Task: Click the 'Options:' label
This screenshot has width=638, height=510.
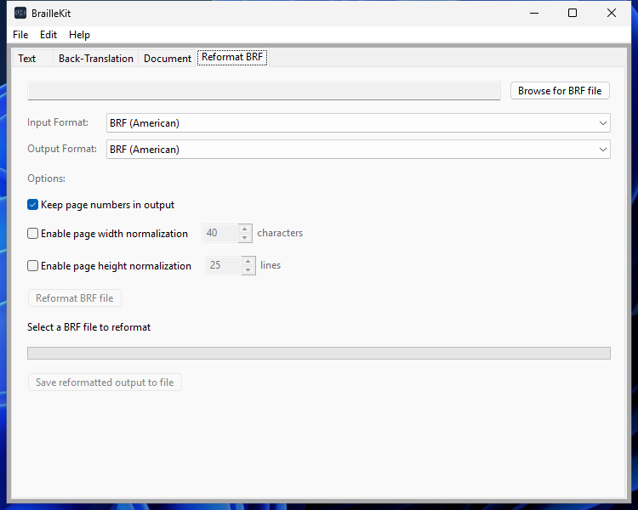Action: (x=47, y=178)
